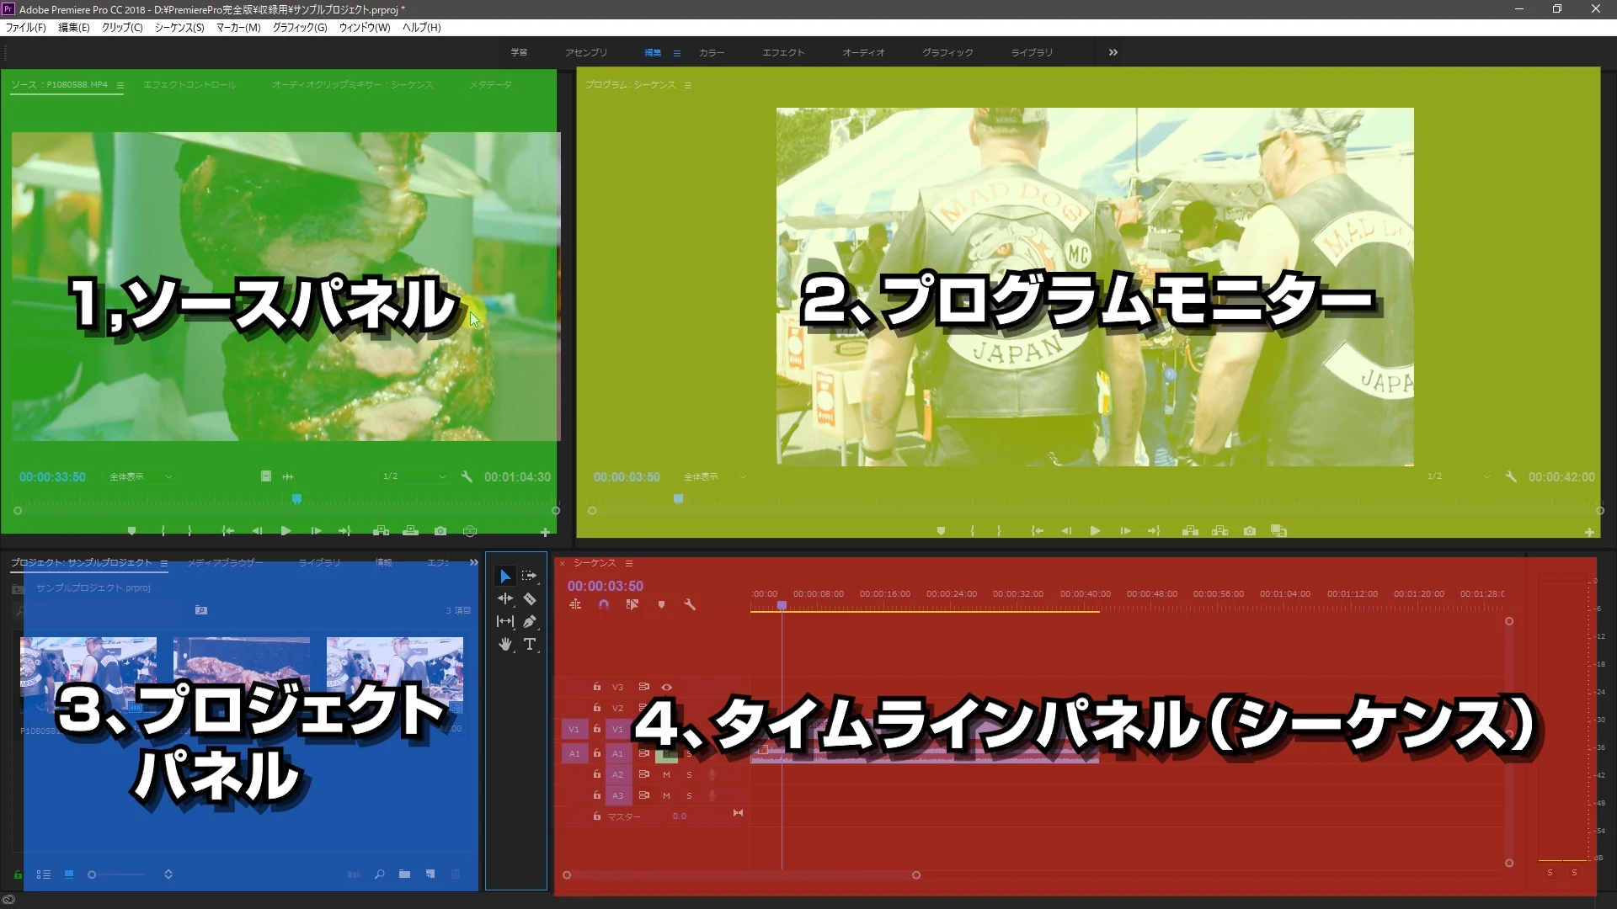Select the Pen tool

(531, 621)
